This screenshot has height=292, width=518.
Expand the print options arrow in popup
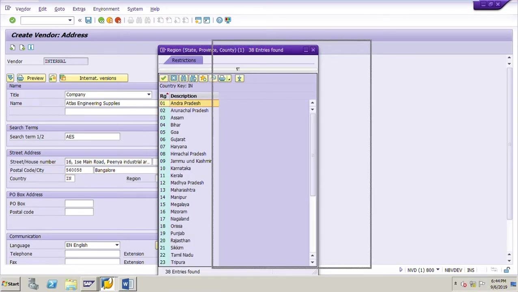(229, 78)
